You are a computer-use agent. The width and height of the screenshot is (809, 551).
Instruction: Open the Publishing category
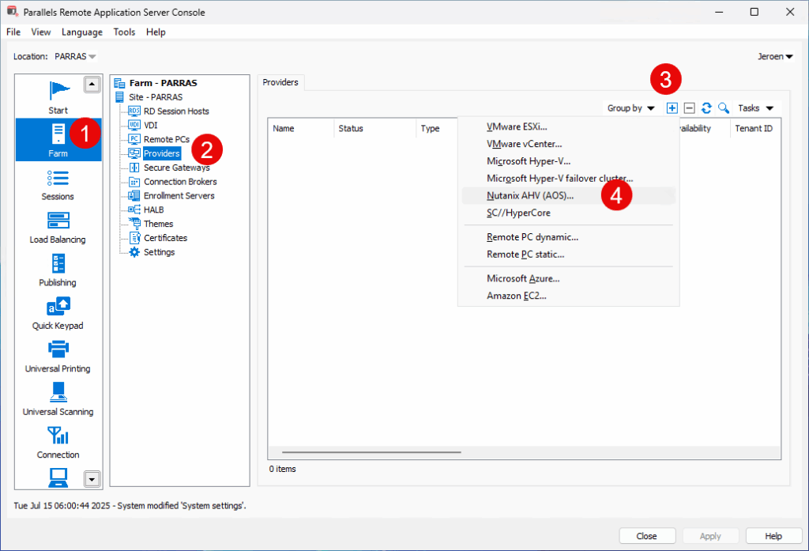[58, 270]
